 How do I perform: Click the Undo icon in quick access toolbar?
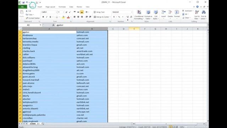click(27, 2)
